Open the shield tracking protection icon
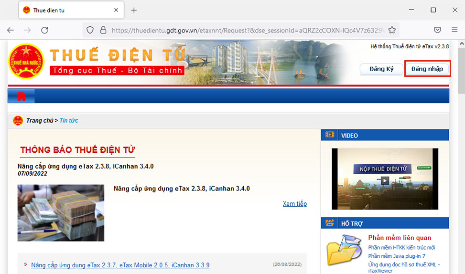Screen dimensions: 465x274 pyautogui.click(x=90, y=30)
